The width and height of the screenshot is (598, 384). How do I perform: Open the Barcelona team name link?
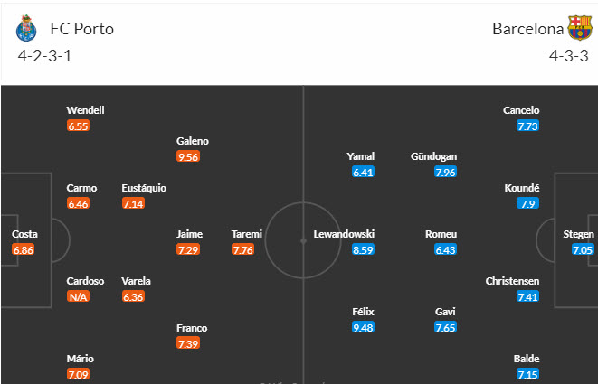tap(527, 28)
